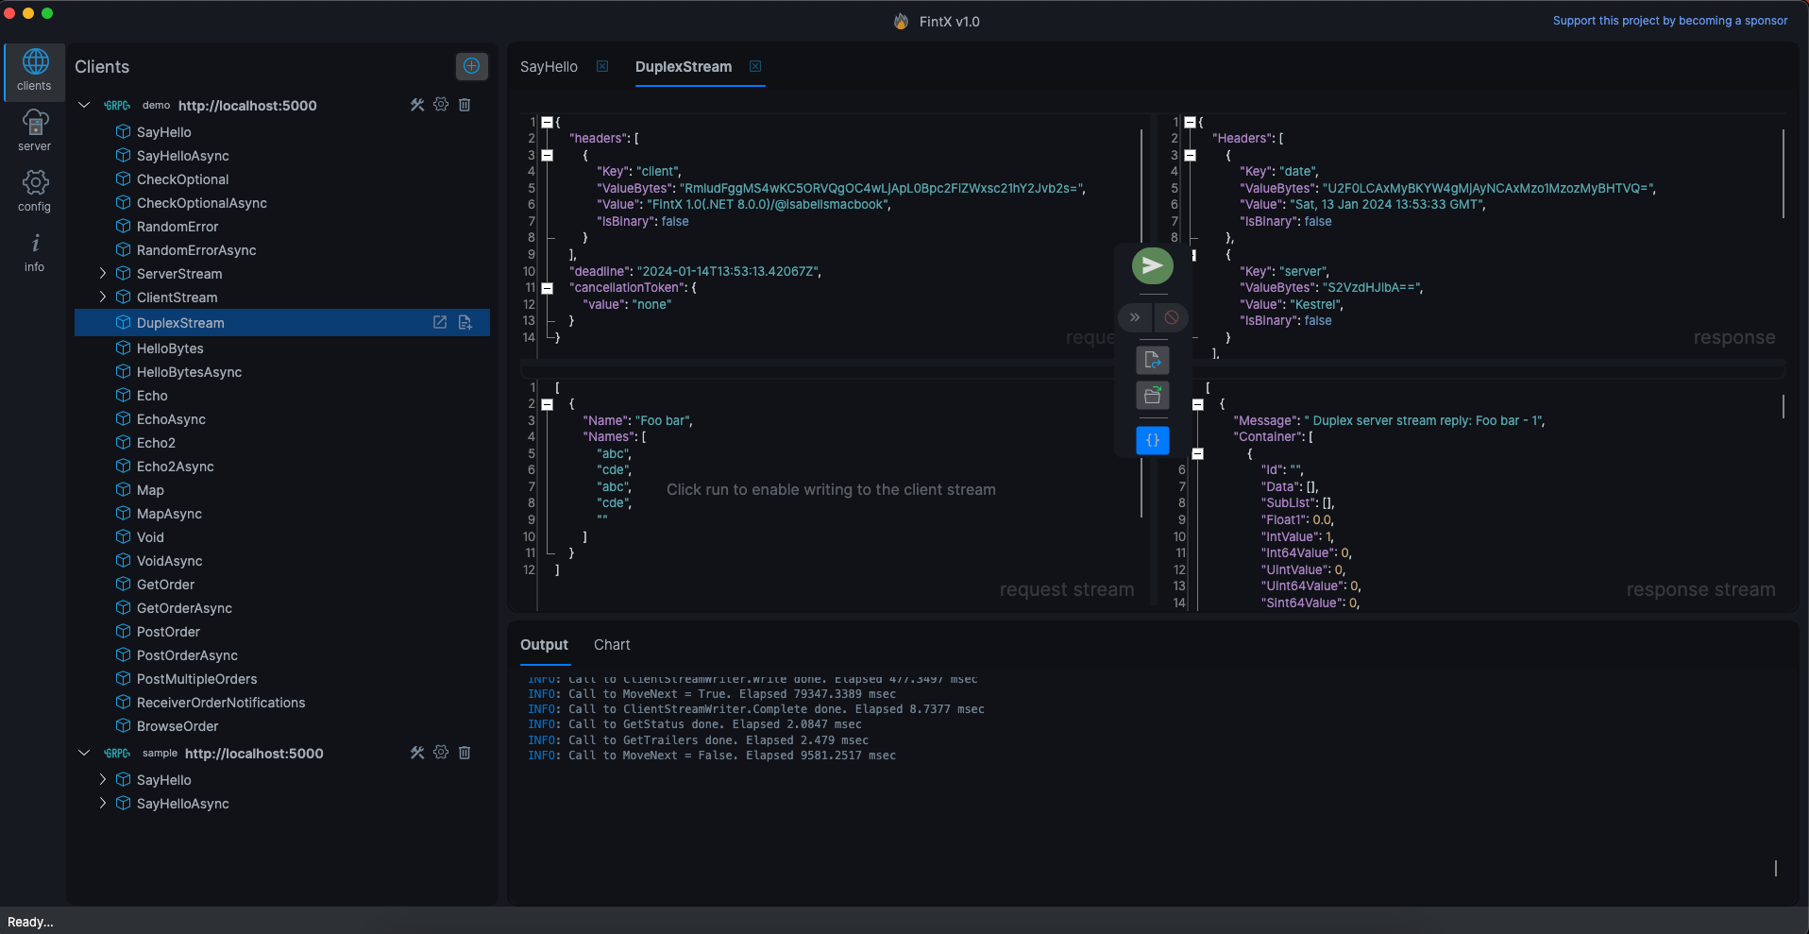Image resolution: width=1809 pixels, height=934 pixels.
Task: Click the add client plus button
Action: pos(472,66)
